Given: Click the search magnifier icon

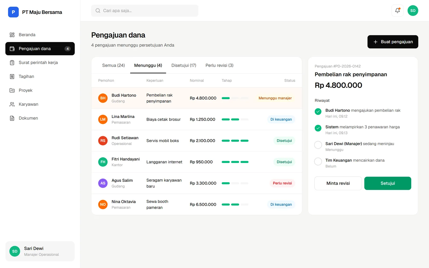Looking at the screenshot, I should pyautogui.click(x=98, y=11).
